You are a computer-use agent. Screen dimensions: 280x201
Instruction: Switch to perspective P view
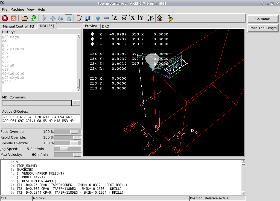pyautogui.click(x=150, y=18)
